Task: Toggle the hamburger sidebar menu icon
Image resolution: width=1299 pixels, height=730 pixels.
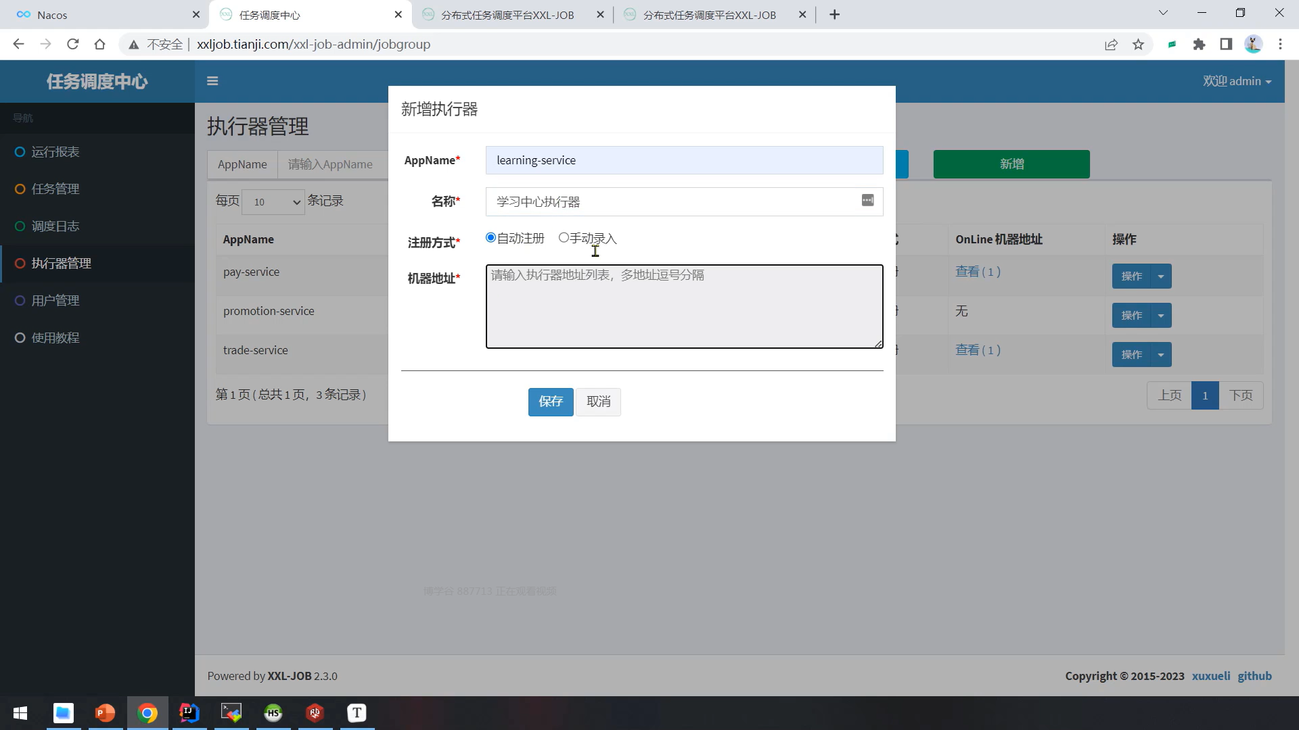Action: (x=212, y=81)
